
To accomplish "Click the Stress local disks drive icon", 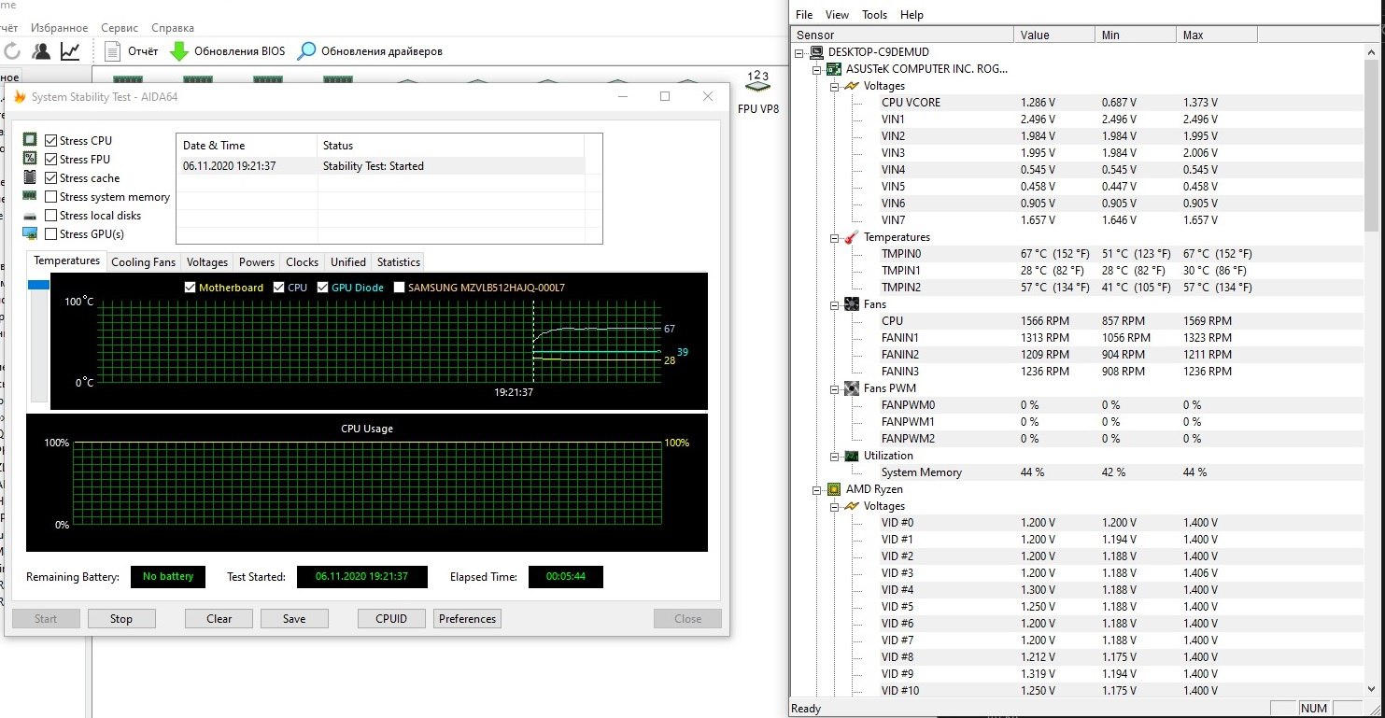I will click(30, 216).
